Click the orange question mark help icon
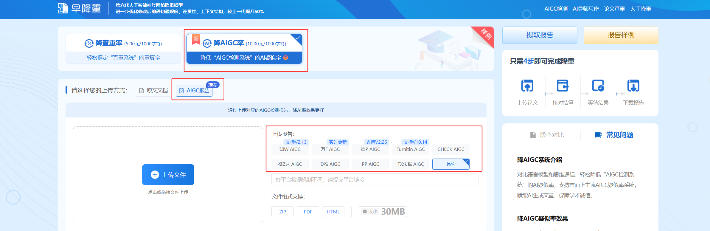The height and width of the screenshot is (231, 710). tap(286, 58)
